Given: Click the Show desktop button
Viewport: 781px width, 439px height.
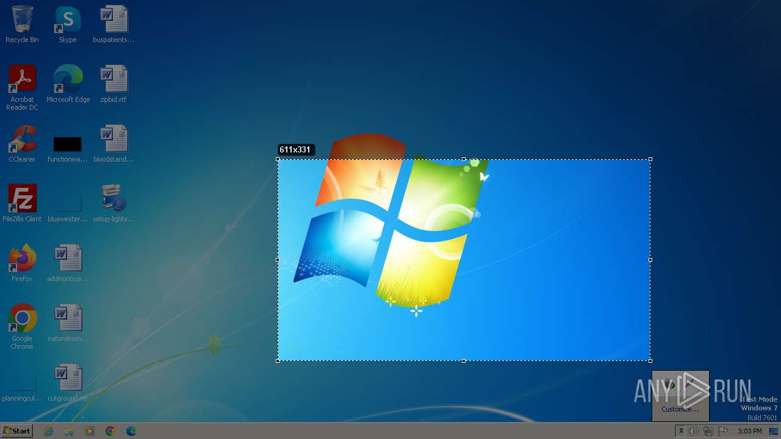Looking at the screenshot, I should 774,431.
